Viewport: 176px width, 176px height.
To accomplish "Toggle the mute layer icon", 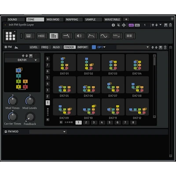I will tap(119, 25).
